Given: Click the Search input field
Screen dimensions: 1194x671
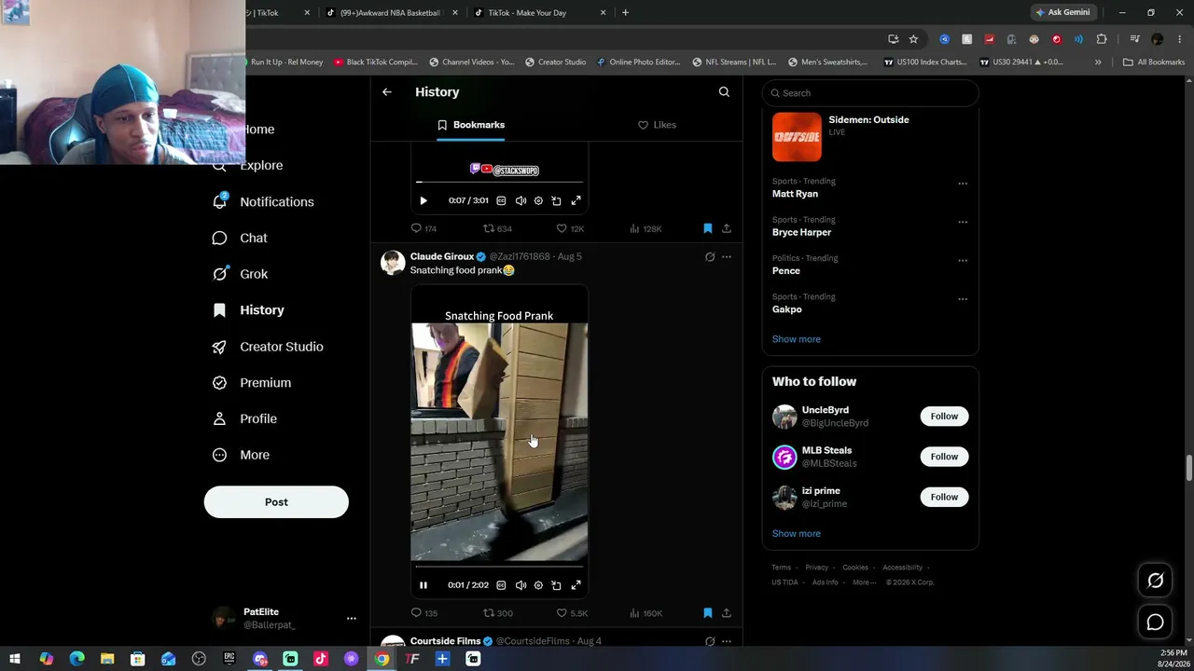Looking at the screenshot, I should click(870, 93).
